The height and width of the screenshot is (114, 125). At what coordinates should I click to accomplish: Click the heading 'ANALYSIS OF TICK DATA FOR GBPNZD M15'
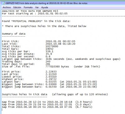click(x=30, y=11)
